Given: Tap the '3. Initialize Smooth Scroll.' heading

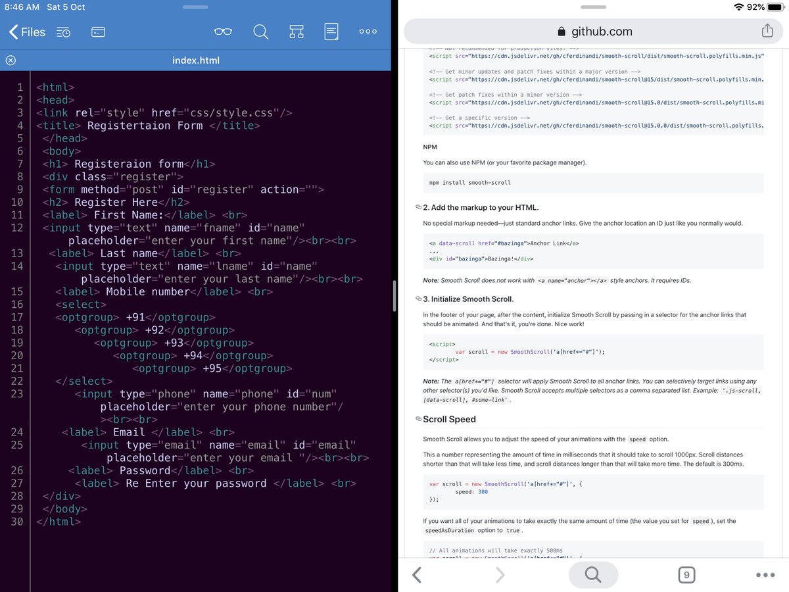Looking at the screenshot, I should point(468,299).
